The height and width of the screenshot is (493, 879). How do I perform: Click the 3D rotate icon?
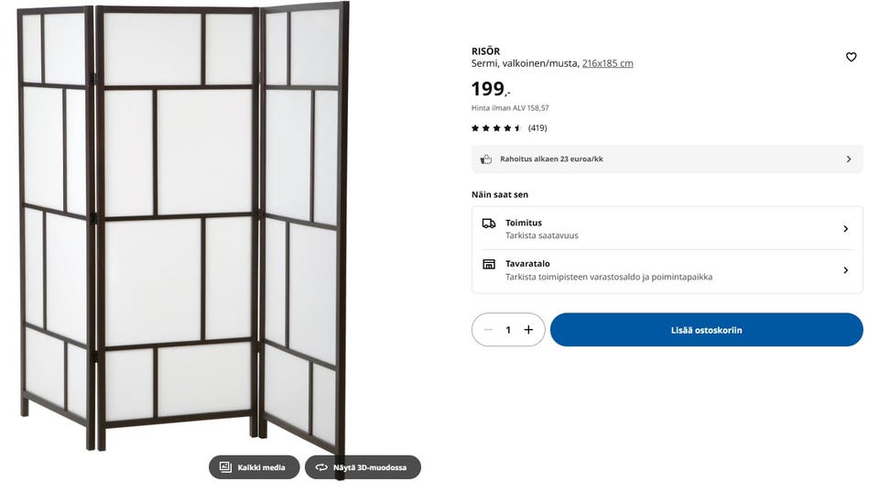tap(321, 467)
